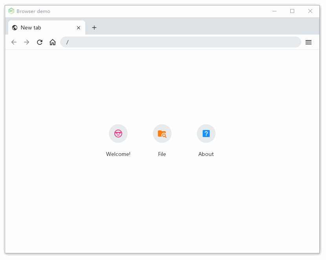Reload the current page

[x=40, y=42]
